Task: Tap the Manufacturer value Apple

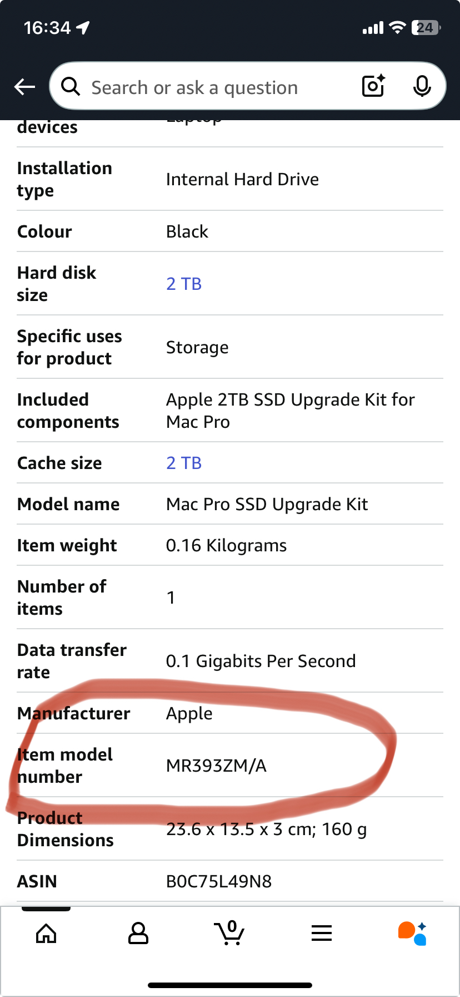Action: pos(189,713)
